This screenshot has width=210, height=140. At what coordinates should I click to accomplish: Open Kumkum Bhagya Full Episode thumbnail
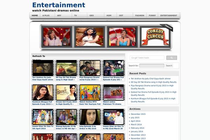43,92
